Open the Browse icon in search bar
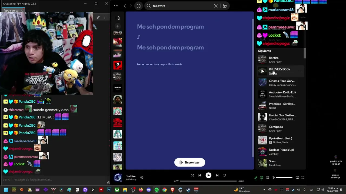This screenshot has height=194, width=346. [x=225, y=6]
